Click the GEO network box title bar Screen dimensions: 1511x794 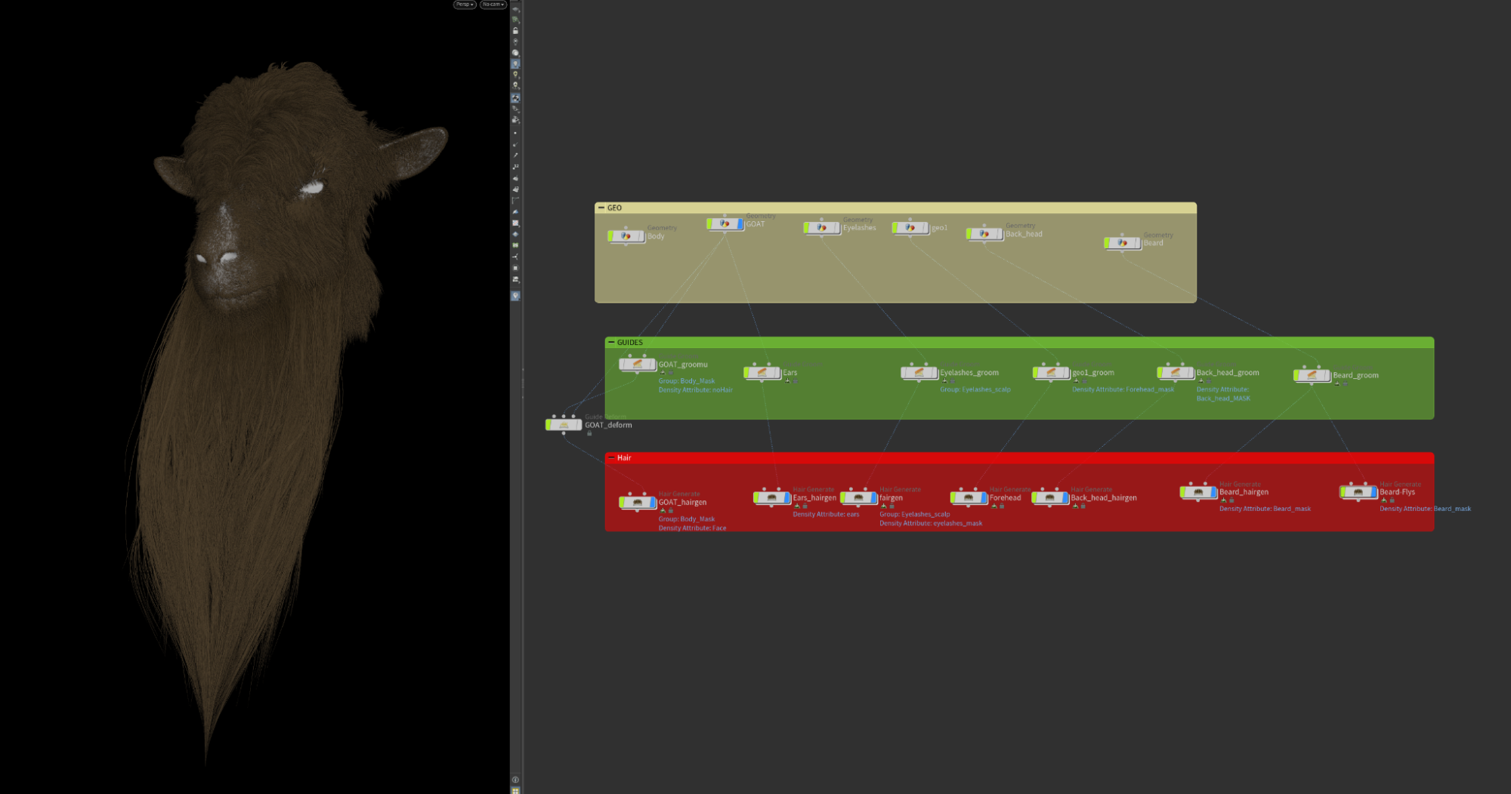click(x=895, y=208)
